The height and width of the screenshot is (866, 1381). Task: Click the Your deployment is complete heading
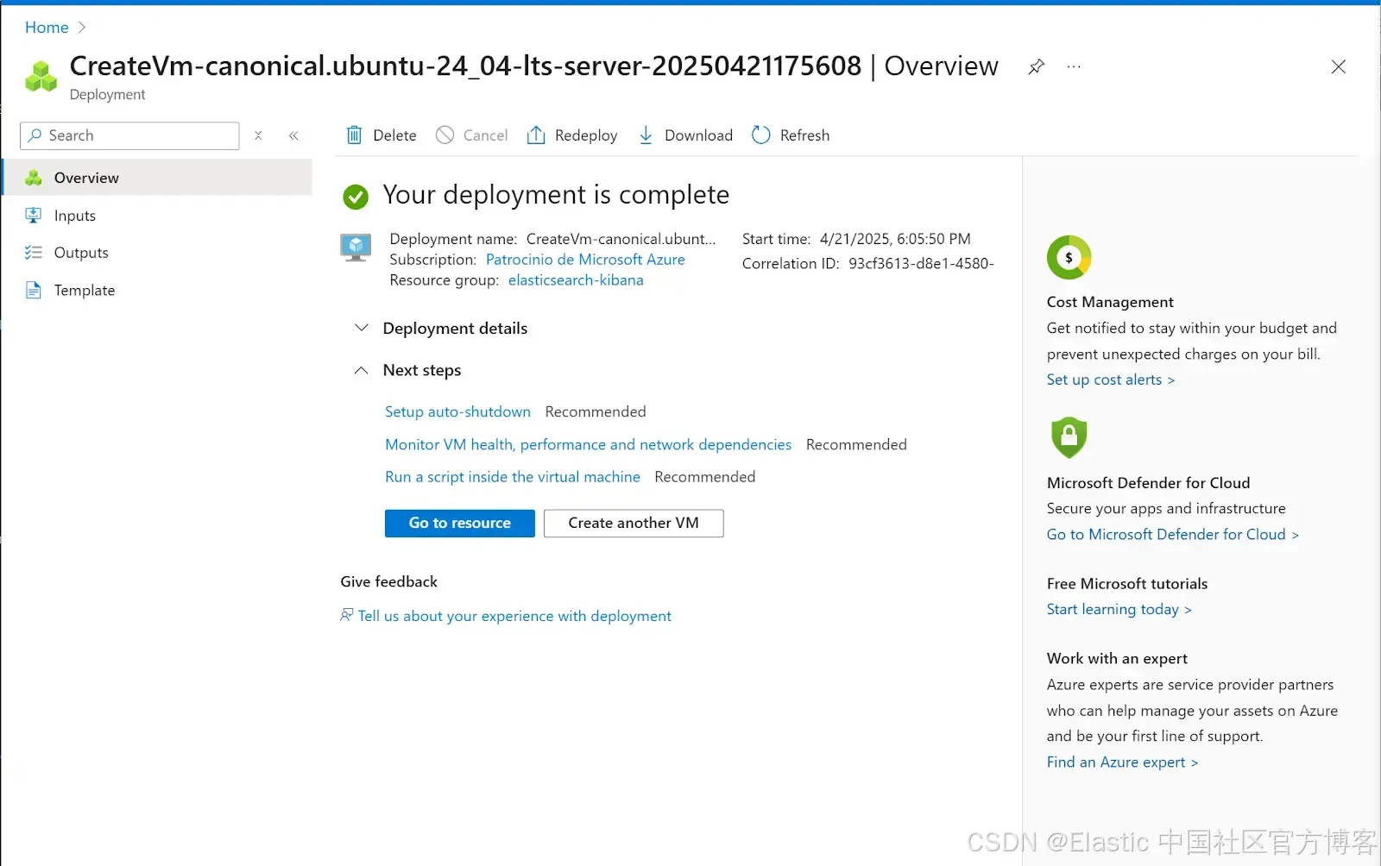point(556,195)
